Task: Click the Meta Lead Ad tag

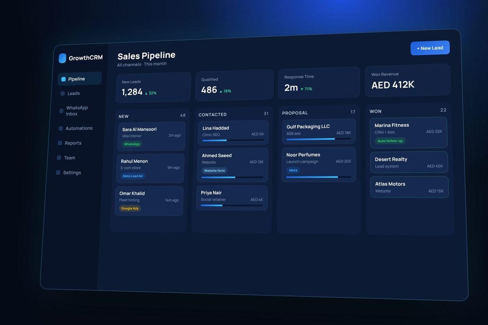Action: point(133,176)
